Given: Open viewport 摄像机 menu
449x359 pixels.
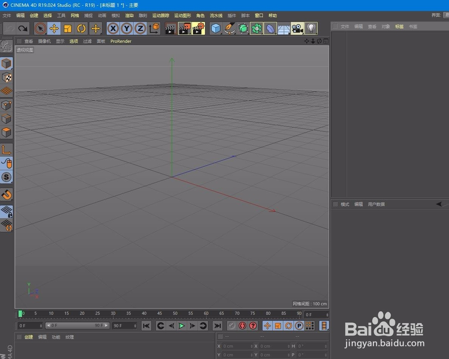Looking at the screenshot, I should pyautogui.click(x=44, y=41).
